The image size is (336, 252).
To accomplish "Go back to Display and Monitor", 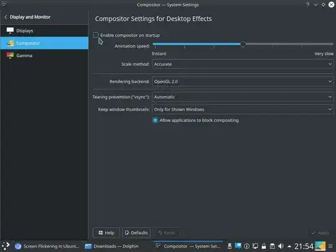I will tap(27, 17).
